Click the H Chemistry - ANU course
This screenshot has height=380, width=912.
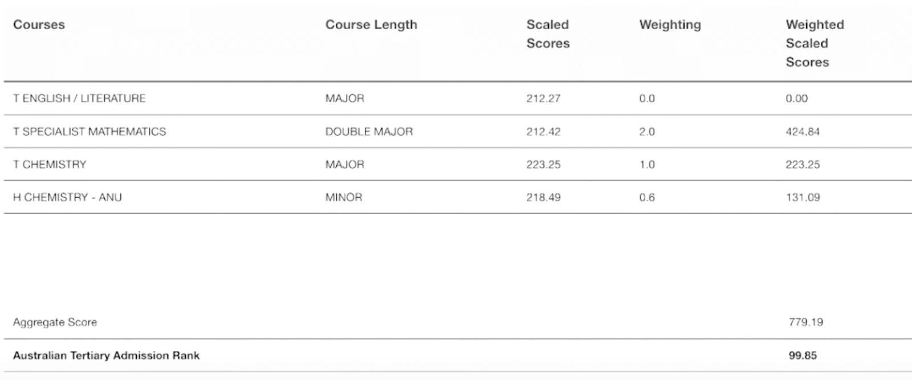coord(67,198)
